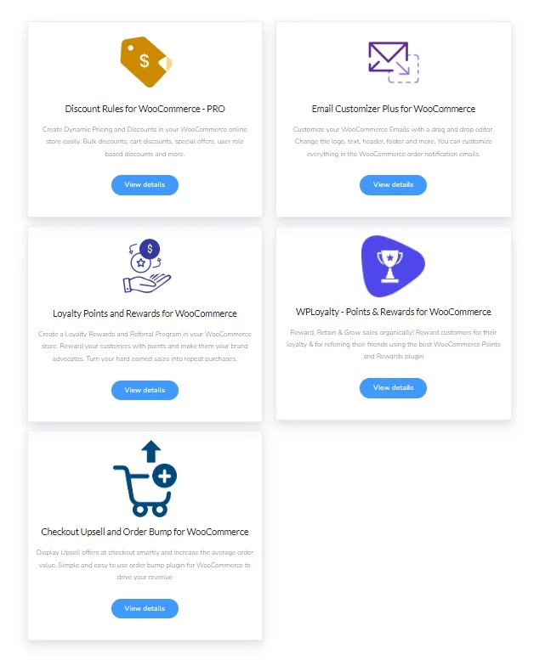Viewport: 551px width, 660px height.
Task: Open Checkout Upsell and Order Bump title
Action: [x=145, y=532]
